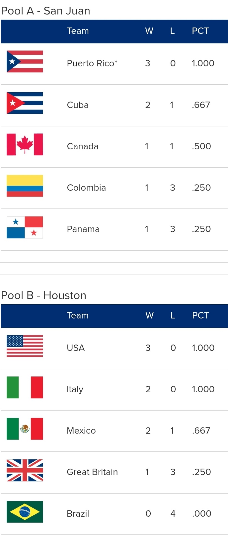Click the USA team name
Viewport: 228px width, 535px height.
pyautogui.click(x=76, y=348)
